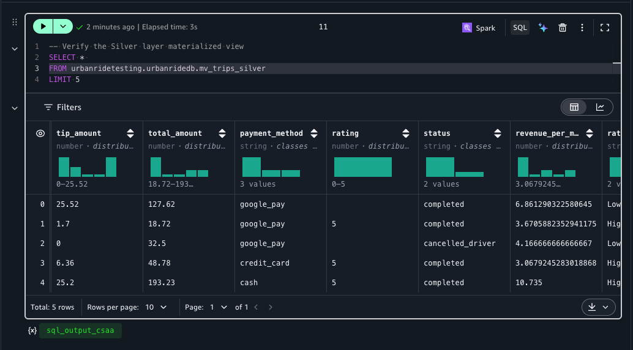Click the rating distribution bar
The image size is (633, 350).
click(x=362, y=166)
